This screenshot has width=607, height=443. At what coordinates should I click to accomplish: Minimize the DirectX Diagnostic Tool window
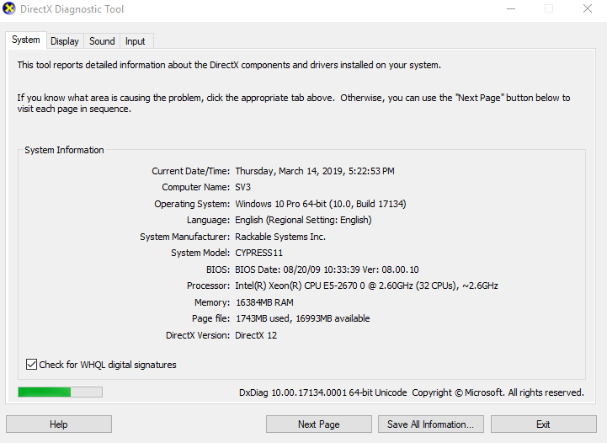tap(510, 9)
